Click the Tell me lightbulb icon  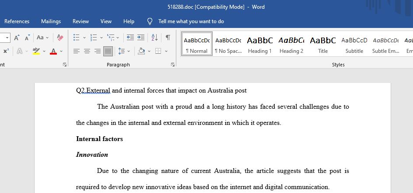(x=150, y=21)
